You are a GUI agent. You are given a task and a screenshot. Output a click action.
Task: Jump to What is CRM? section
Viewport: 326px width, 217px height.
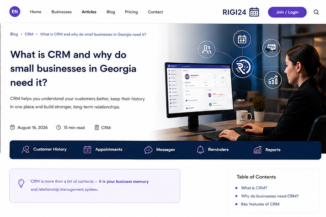pyautogui.click(x=254, y=188)
